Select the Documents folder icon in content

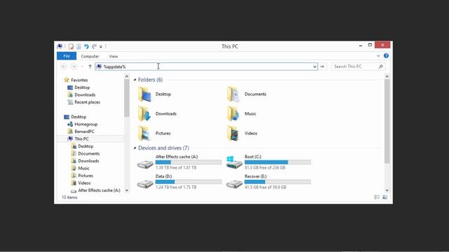click(x=234, y=94)
